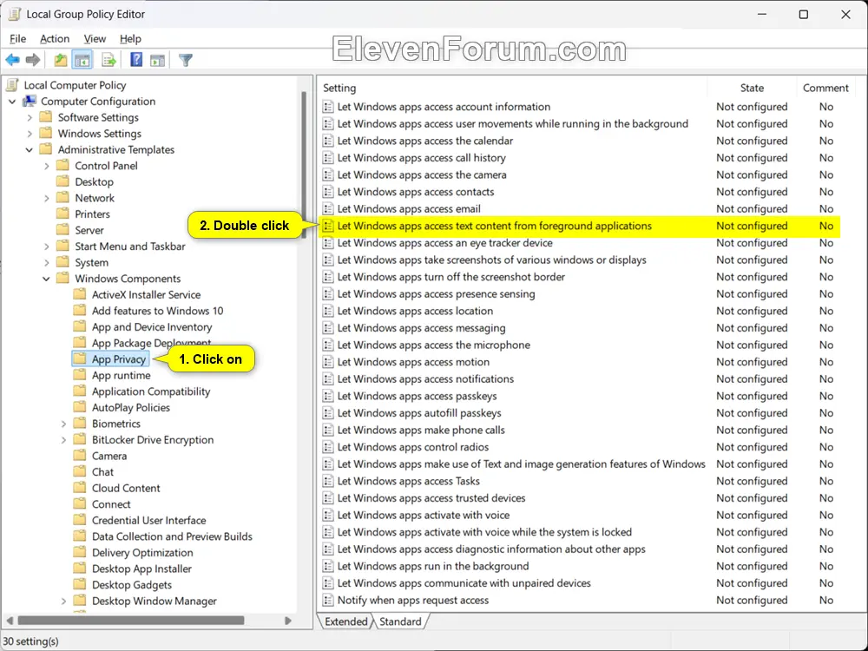The height and width of the screenshot is (651, 868).
Task: Sort by the State column header
Action: click(752, 88)
